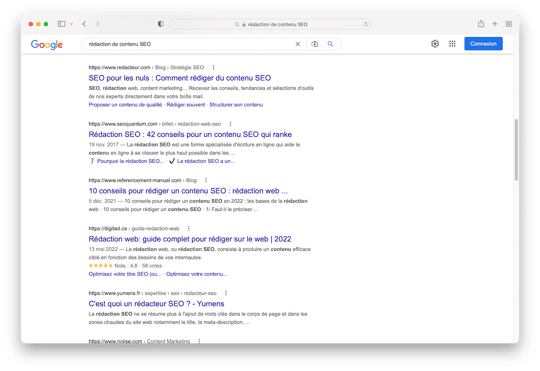Show Safari tab overview
This screenshot has height=371, width=540.
[509, 24]
